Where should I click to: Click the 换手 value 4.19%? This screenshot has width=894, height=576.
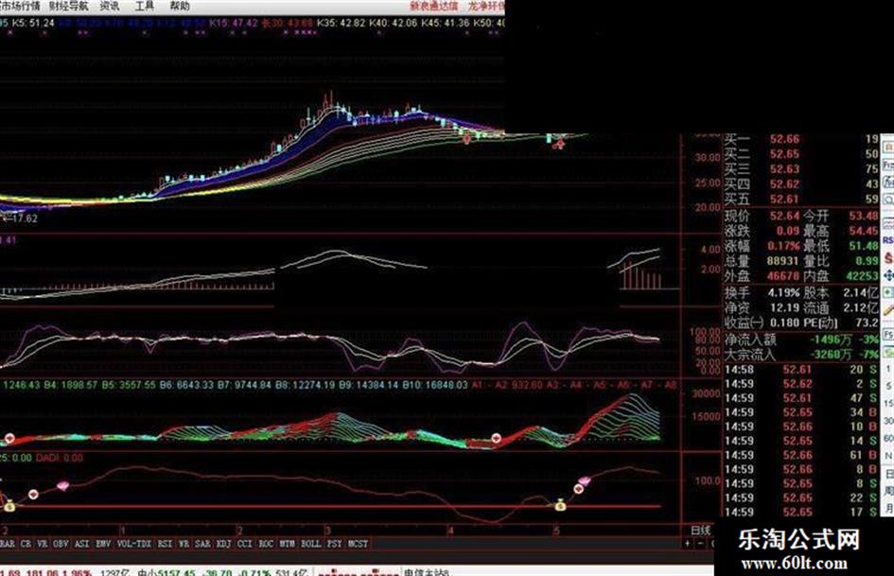[x=784, y=293]
